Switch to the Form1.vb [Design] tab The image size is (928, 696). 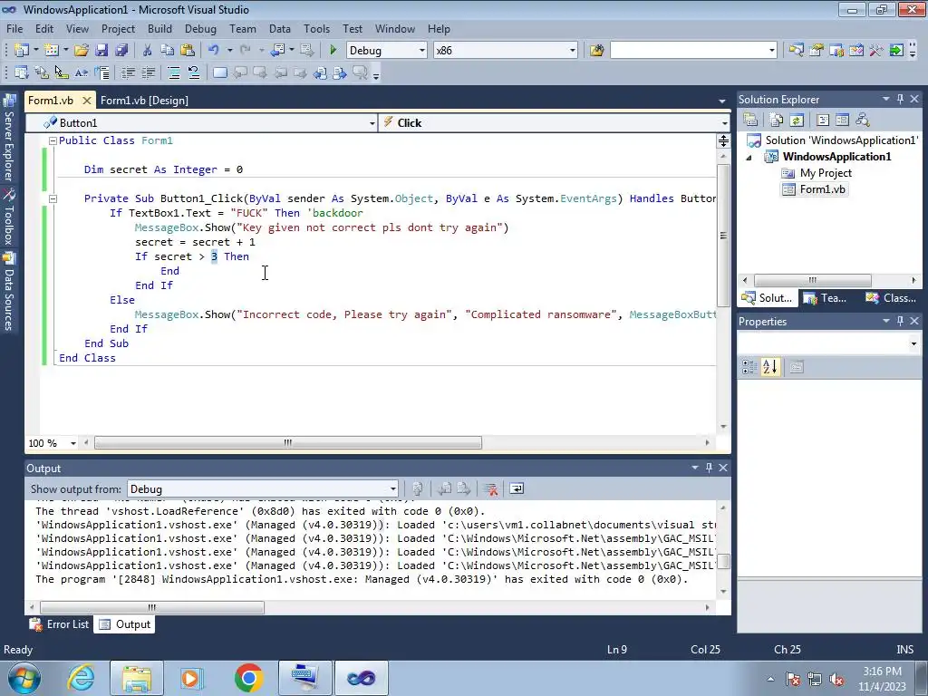144,100
